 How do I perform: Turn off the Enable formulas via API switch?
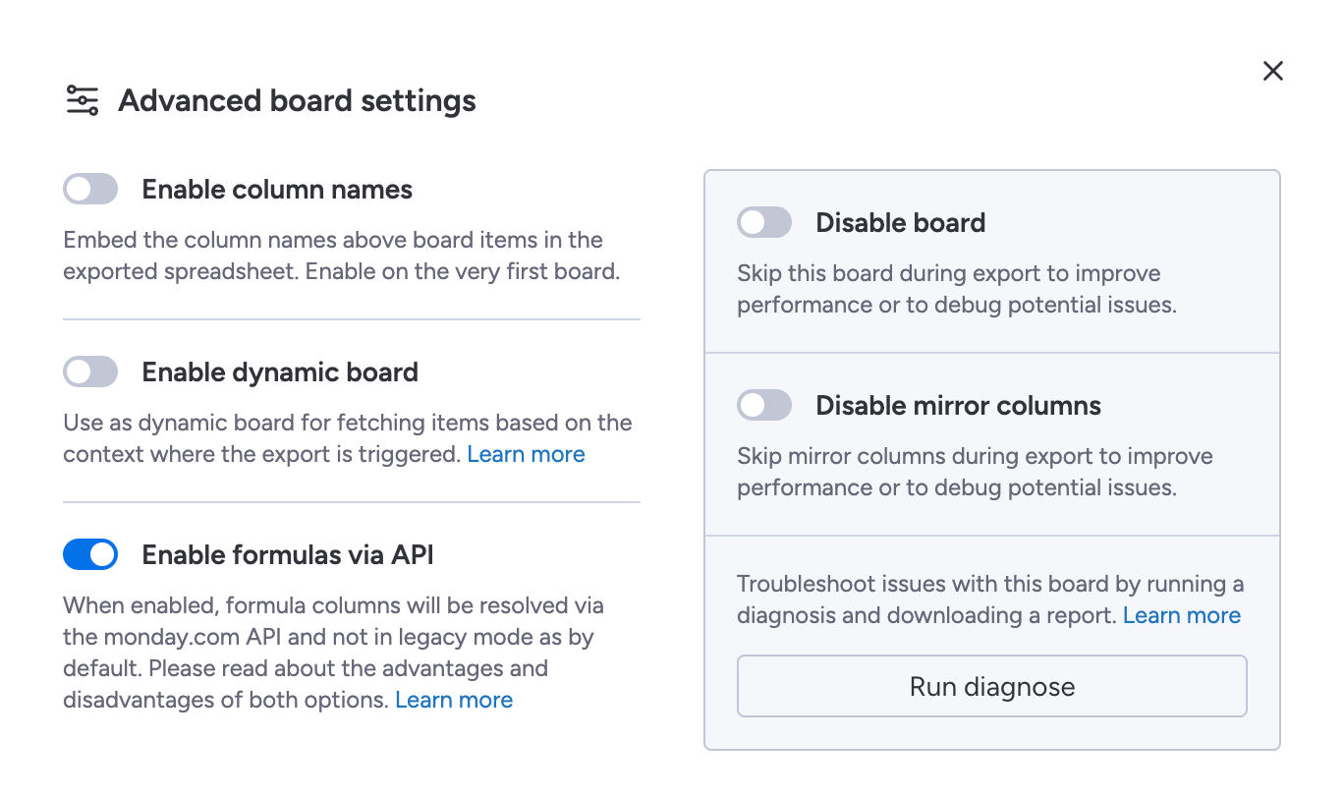[90, 555]
